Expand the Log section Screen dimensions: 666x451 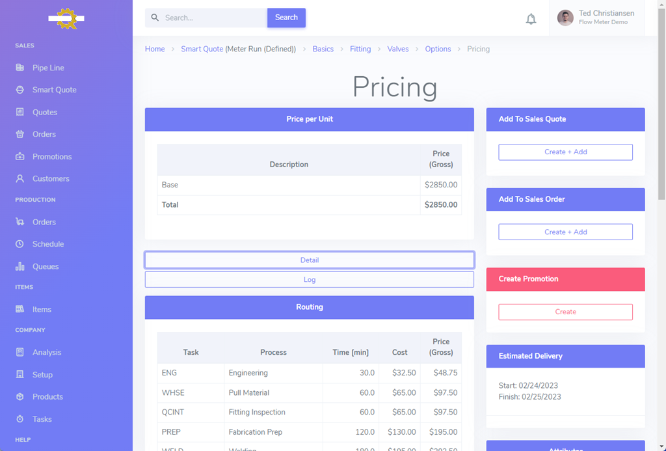tap(309, 280)
